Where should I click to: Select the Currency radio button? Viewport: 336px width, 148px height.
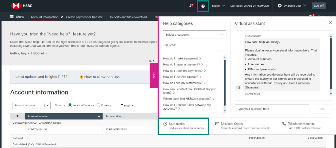(x=98, y=105)
